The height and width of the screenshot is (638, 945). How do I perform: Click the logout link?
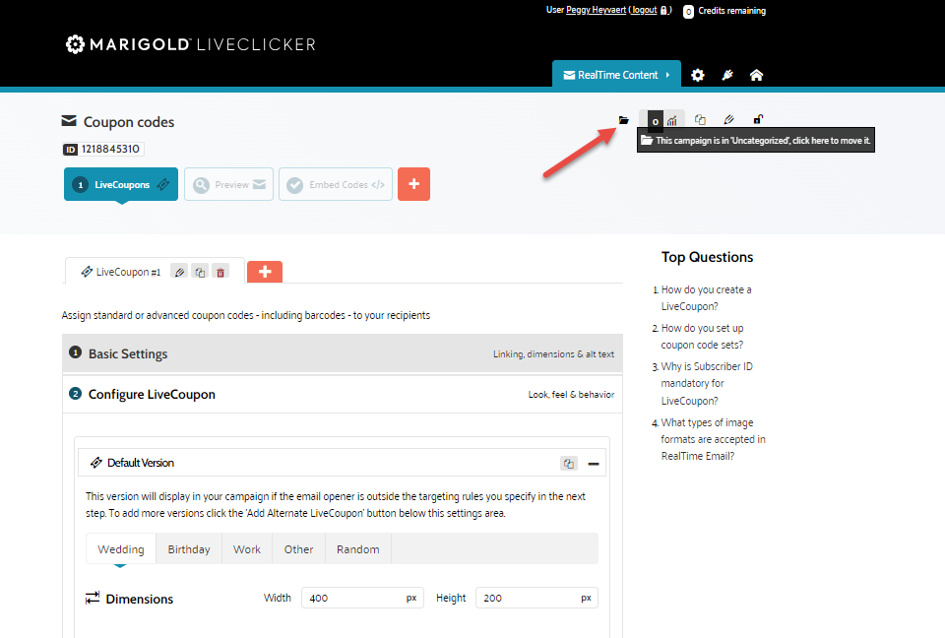point(644,11)
